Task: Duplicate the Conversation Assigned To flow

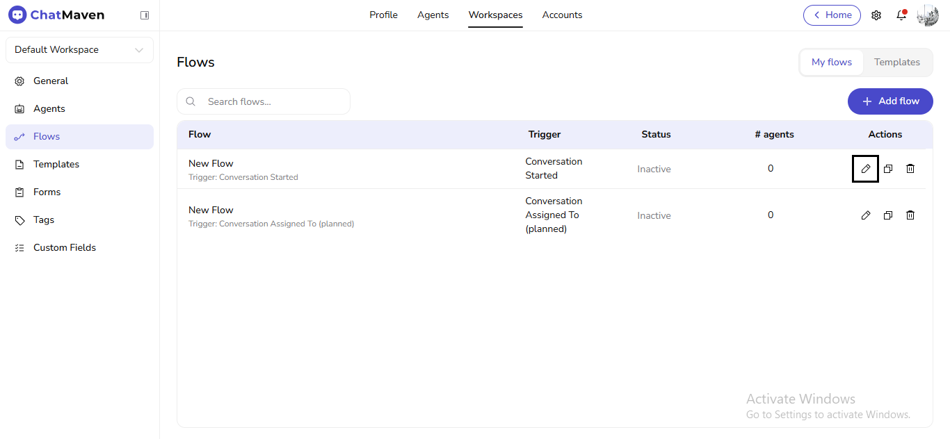Action: pos(887,215)
